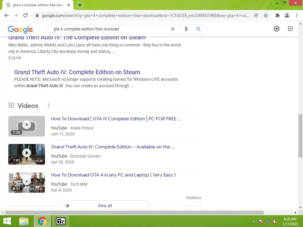Click the browser forward arrow
Image resolution: width=303 pixels, height=227 pixels.
[x=16, y=15]
